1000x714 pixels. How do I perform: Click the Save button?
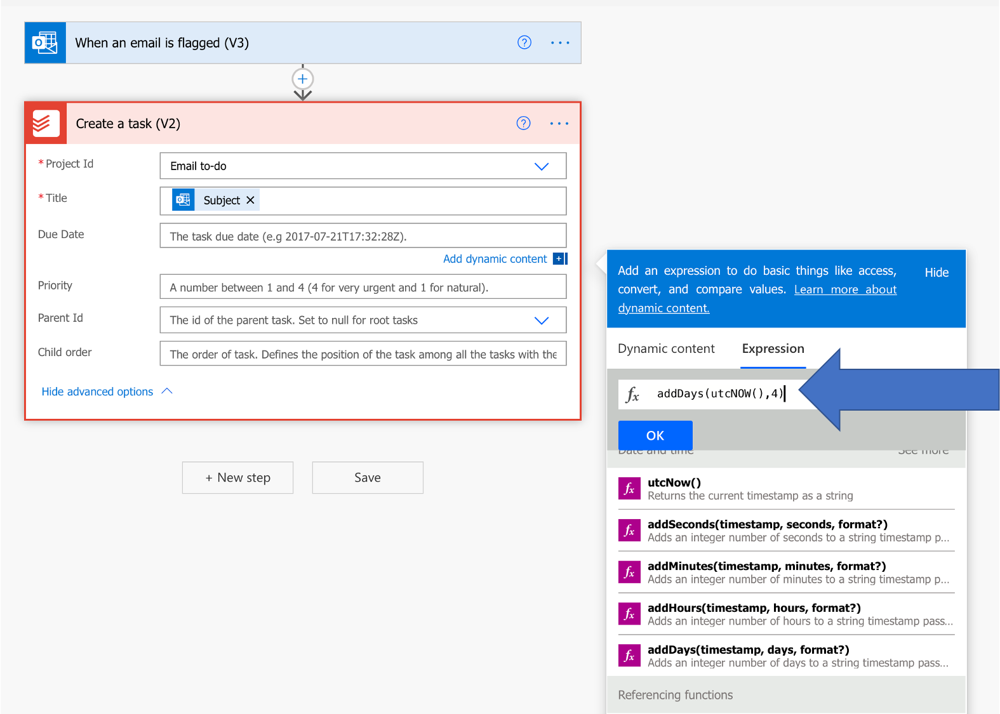368,478
